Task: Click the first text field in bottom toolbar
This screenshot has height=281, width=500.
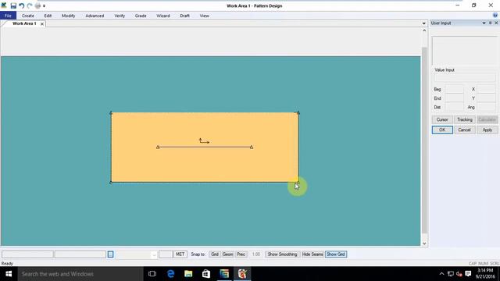Action: 27,254
